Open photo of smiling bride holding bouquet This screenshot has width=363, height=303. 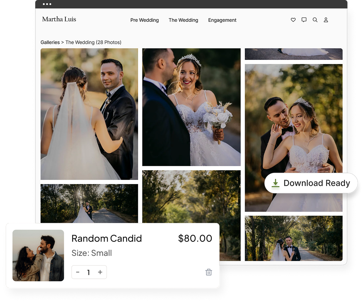pyautogui.click(x=191, y=107)
